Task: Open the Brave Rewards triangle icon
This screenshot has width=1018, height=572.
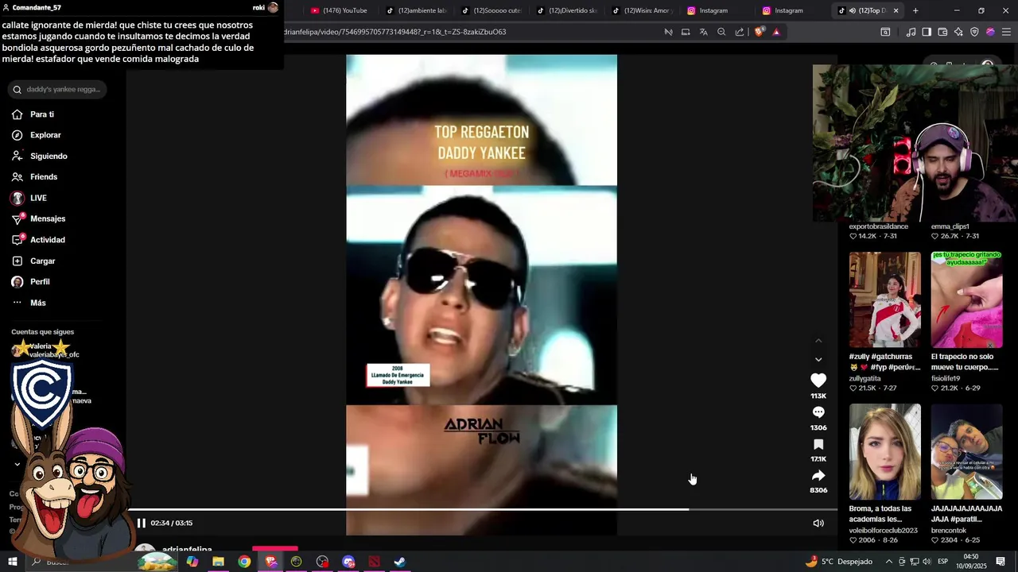Action: [x=776, y=32]
